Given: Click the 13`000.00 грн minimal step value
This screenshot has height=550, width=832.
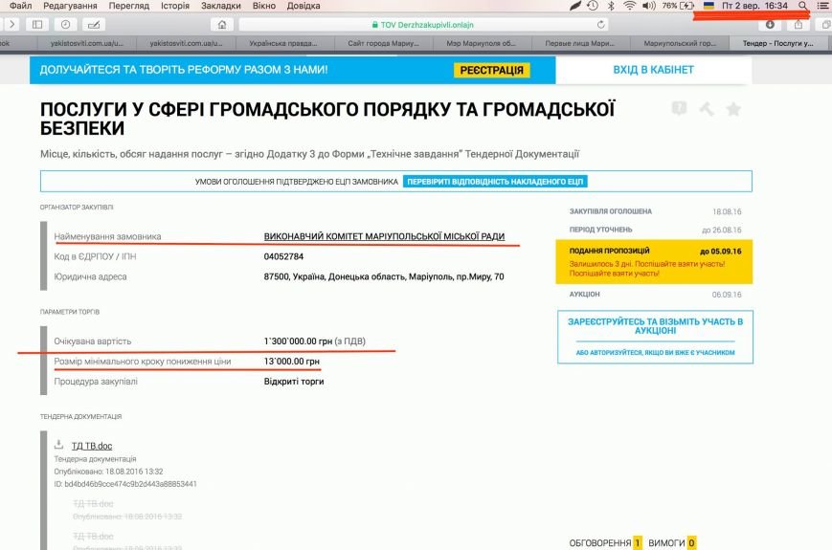Looking at the screenshot, I should click(x=292, y=362).
